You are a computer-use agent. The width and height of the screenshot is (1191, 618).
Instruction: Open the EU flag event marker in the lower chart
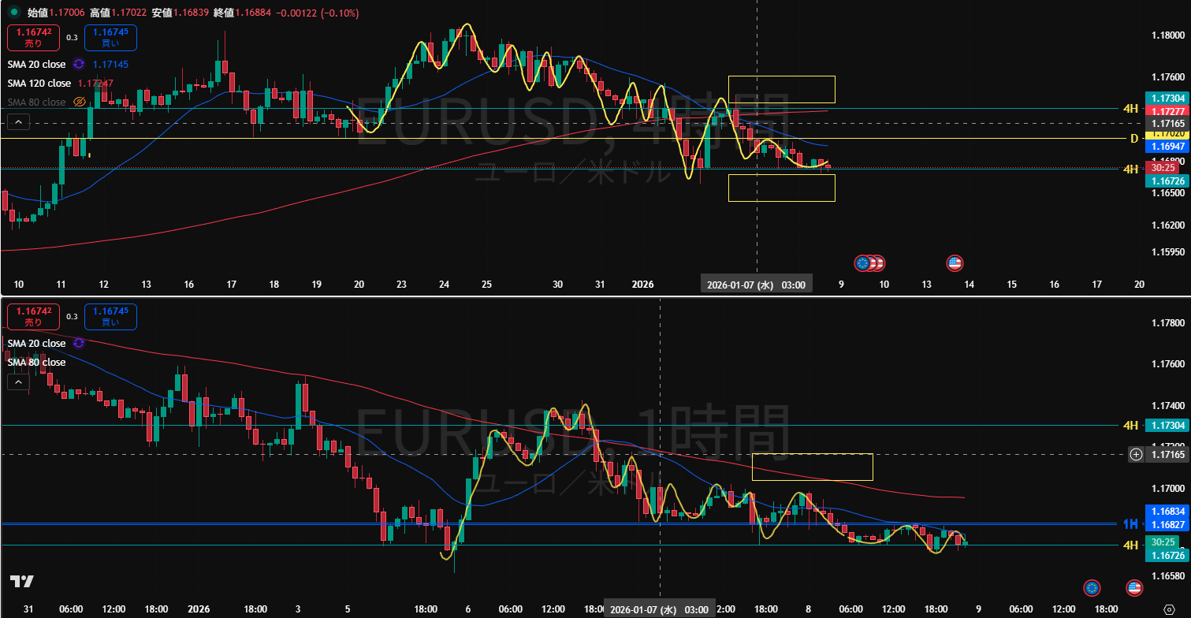point(1092,587)
